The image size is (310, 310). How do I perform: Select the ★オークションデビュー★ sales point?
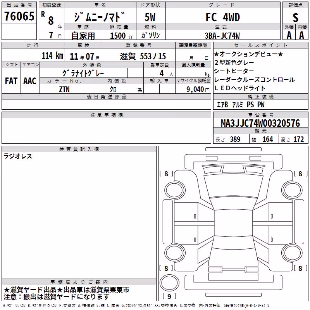point(248,54)
